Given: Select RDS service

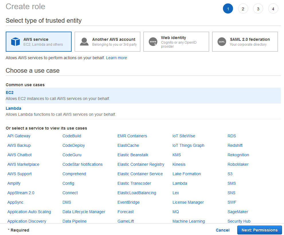Looking at the screenshot, I should [x=232, y=136].
